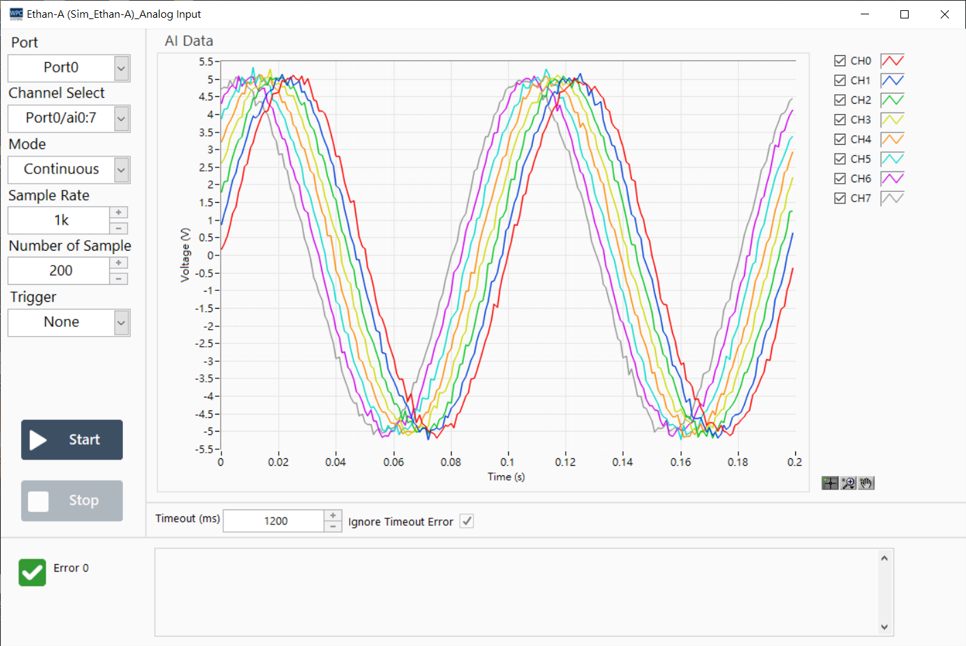Open the Channel Select dropdown
The height and width of the screenshot is (646, 966).
point(120,118)
